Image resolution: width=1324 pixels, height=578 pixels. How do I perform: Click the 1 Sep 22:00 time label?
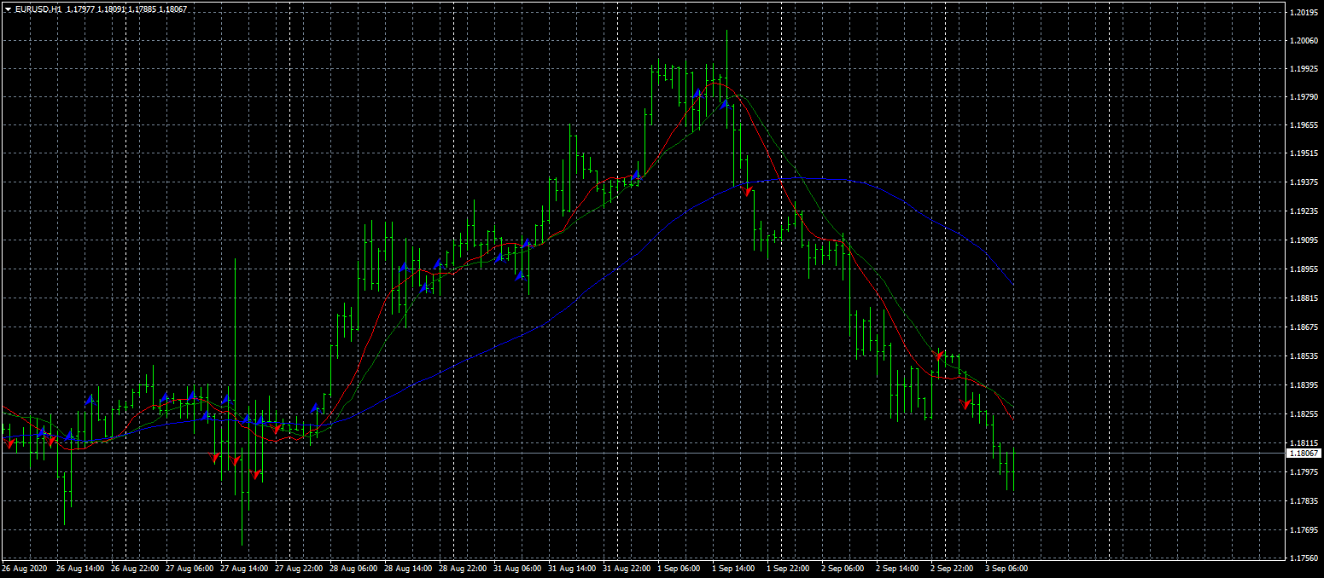[x=788, y=569]
